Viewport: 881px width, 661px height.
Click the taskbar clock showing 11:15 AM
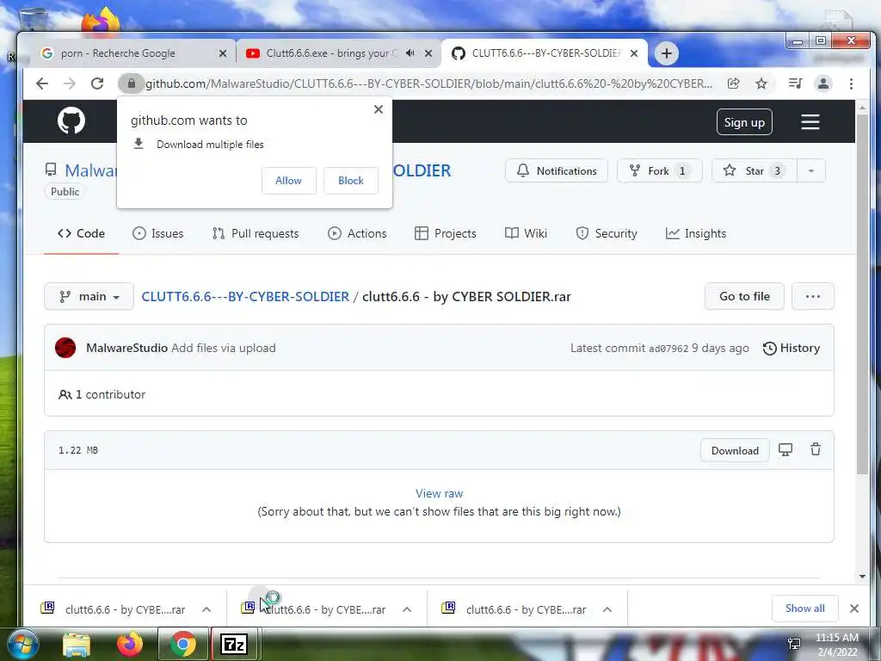(836, 644)
